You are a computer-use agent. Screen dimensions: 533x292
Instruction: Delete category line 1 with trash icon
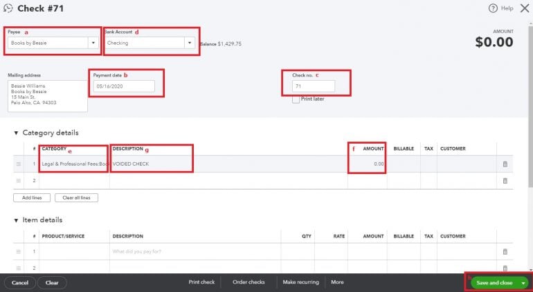click(x=505, y=164)
